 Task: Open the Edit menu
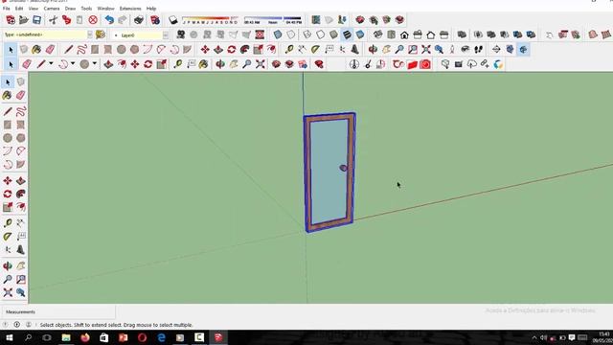19,9
